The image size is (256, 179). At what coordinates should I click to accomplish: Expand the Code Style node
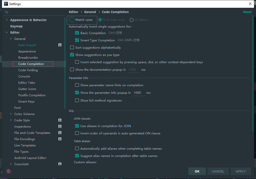coord(11,120)
